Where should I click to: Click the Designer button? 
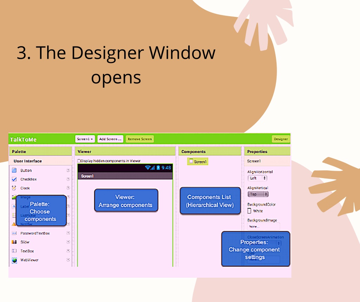(281, 139)
